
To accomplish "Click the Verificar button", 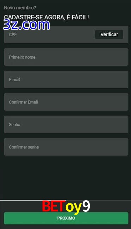I will coord(109,34).
